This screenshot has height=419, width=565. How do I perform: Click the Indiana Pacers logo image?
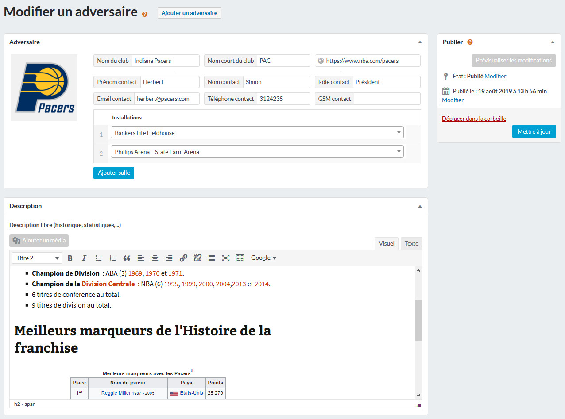tap(44, 88)
